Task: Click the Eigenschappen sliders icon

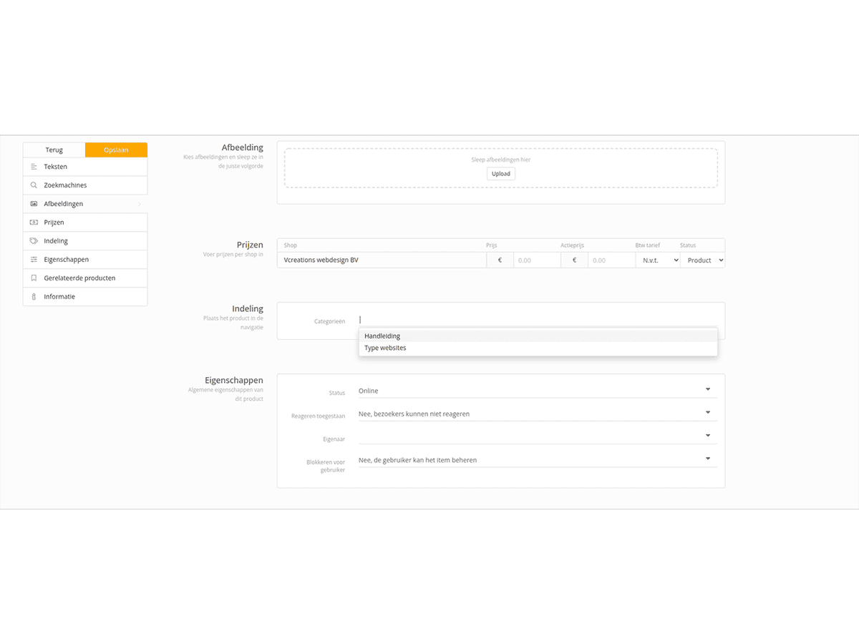Action: tap(34, 260)
